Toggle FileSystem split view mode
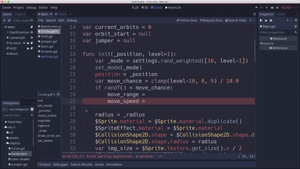300x169 pixels. click(32, 109)
